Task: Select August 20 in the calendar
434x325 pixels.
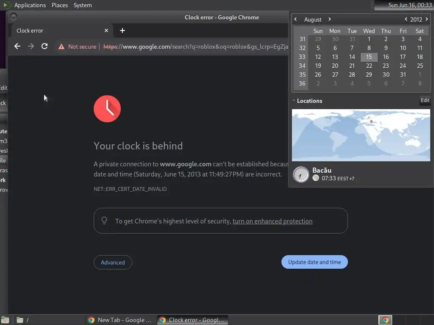Action: click(x=335, y=66)
